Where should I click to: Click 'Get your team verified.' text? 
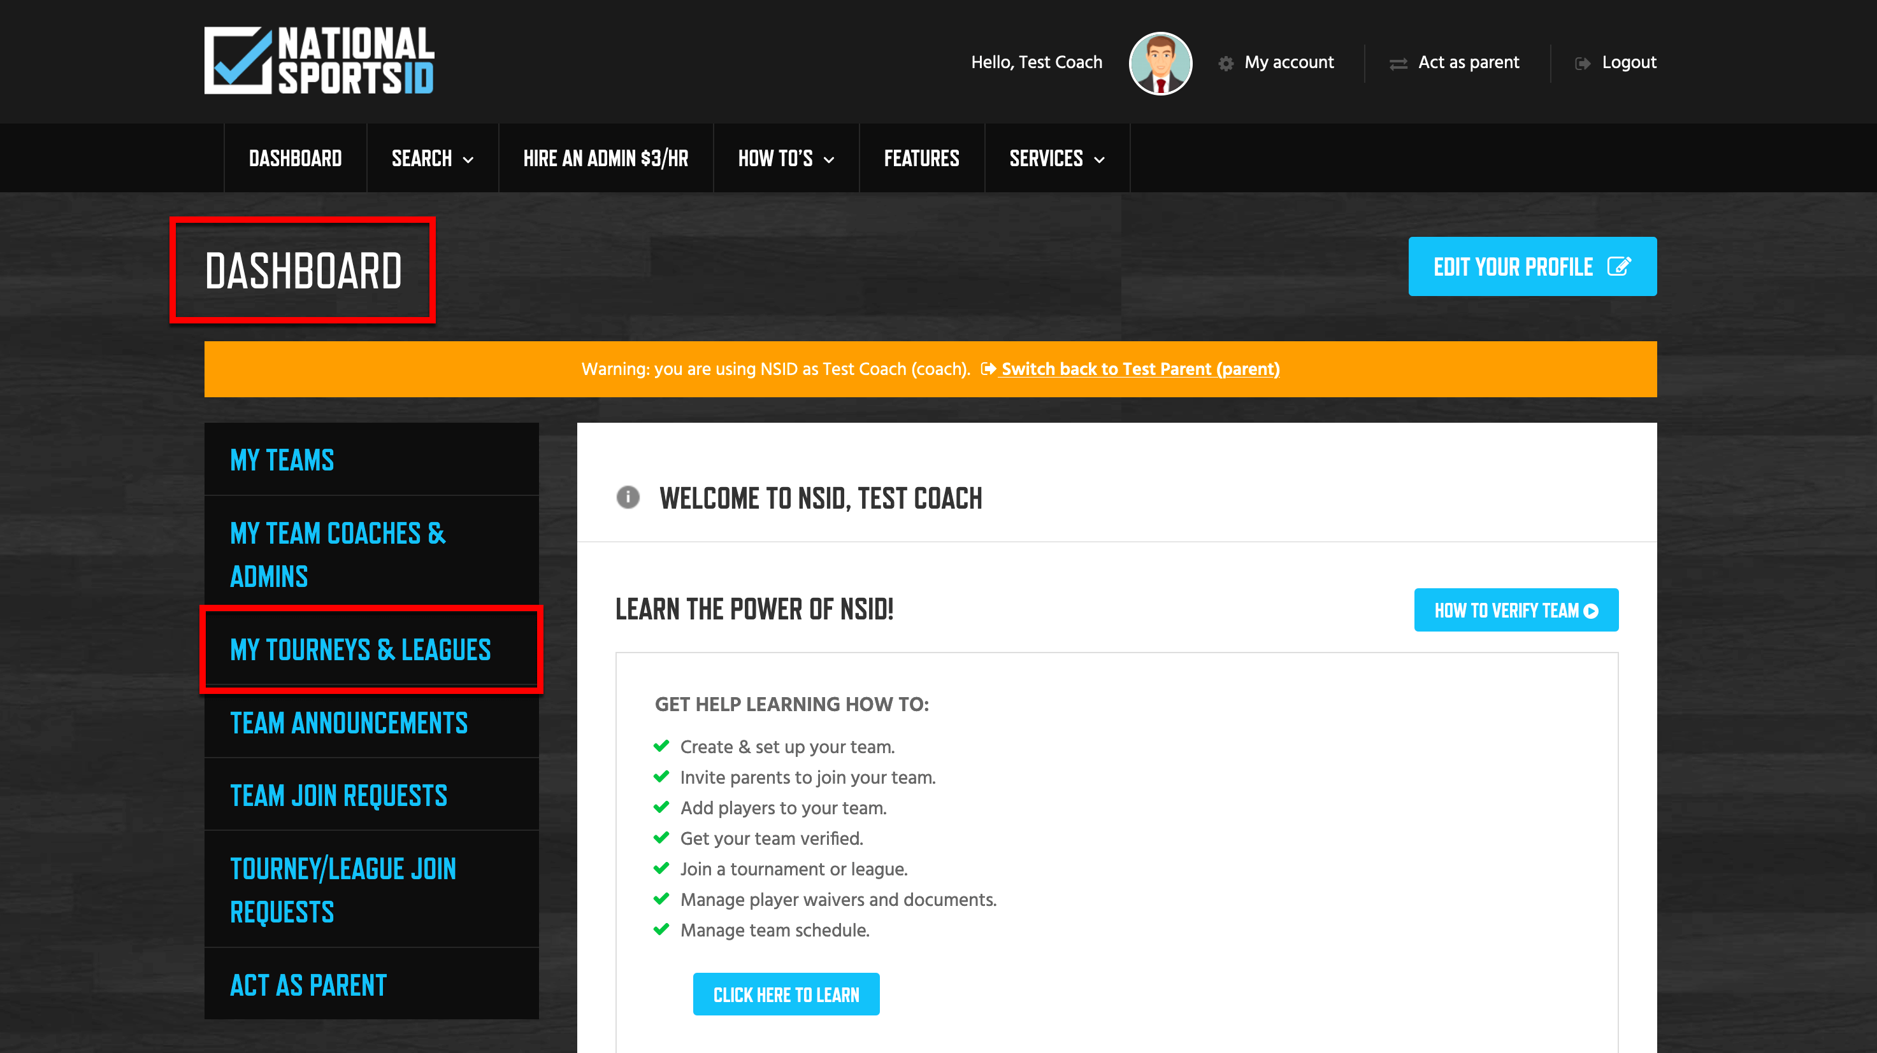[771, 838]
